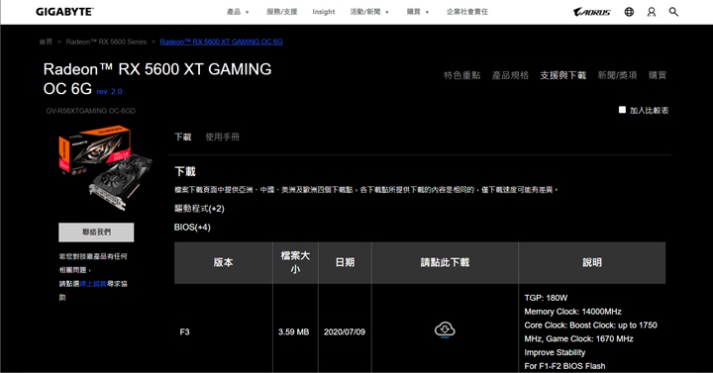Follow the 首頁 breadcrumb link
This screenshot has height=373, width=713.
46,42
